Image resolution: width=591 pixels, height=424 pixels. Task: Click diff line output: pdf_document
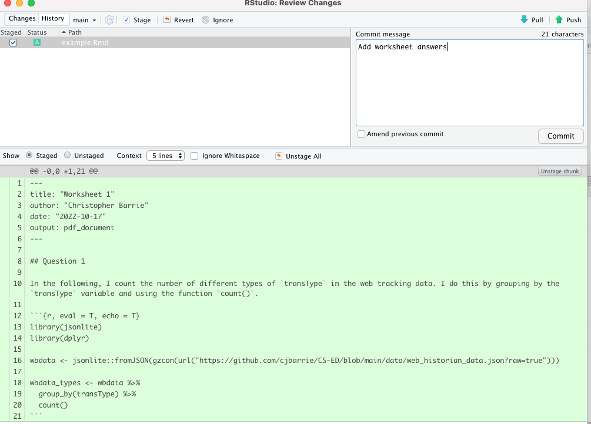(x=72, y=228)
